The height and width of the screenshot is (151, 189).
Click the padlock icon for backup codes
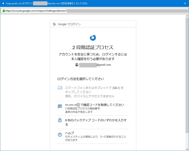point(60,120)
